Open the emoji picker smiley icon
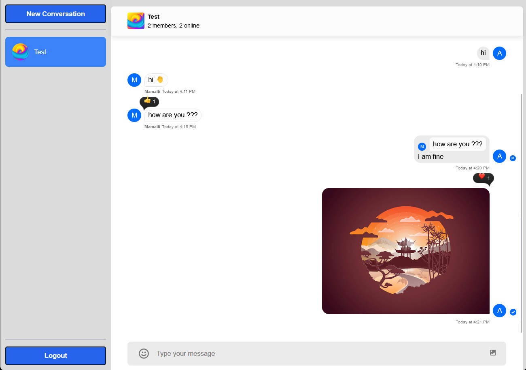Viewport: 526px width, 370px height. (x=144, y=353)
